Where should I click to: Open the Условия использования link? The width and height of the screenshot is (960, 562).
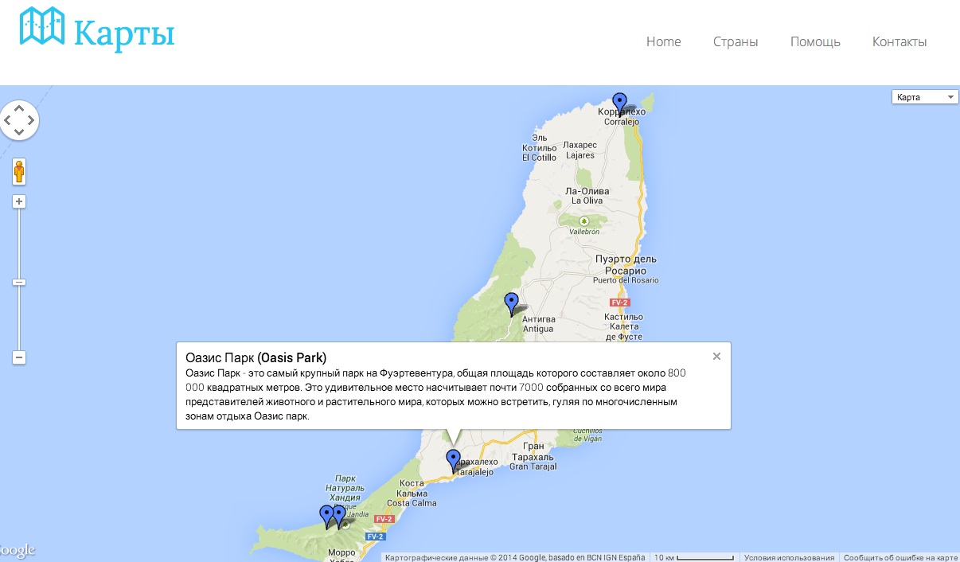point(788,557)
